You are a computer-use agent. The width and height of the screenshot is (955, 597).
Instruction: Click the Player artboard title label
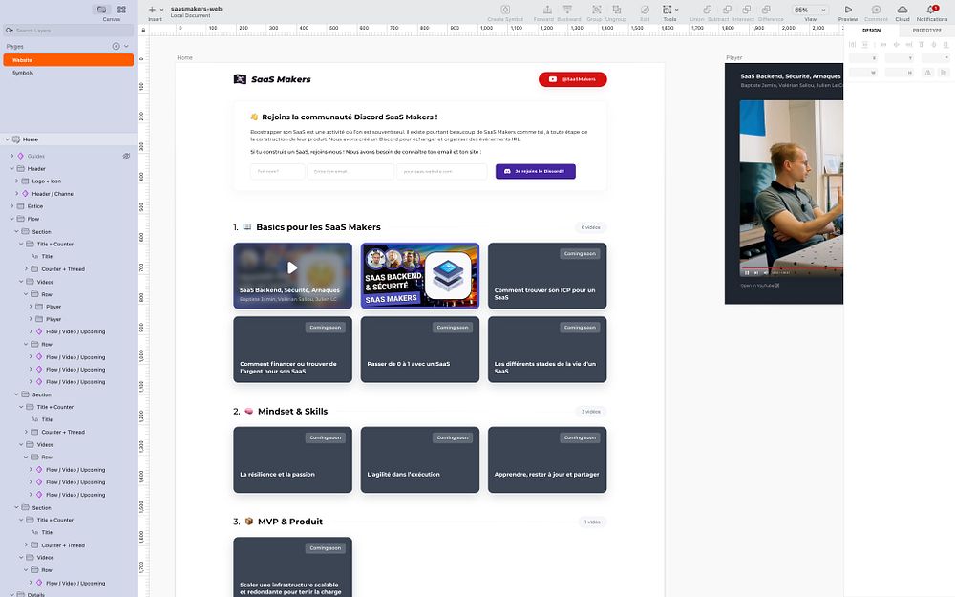pos(733,58)
